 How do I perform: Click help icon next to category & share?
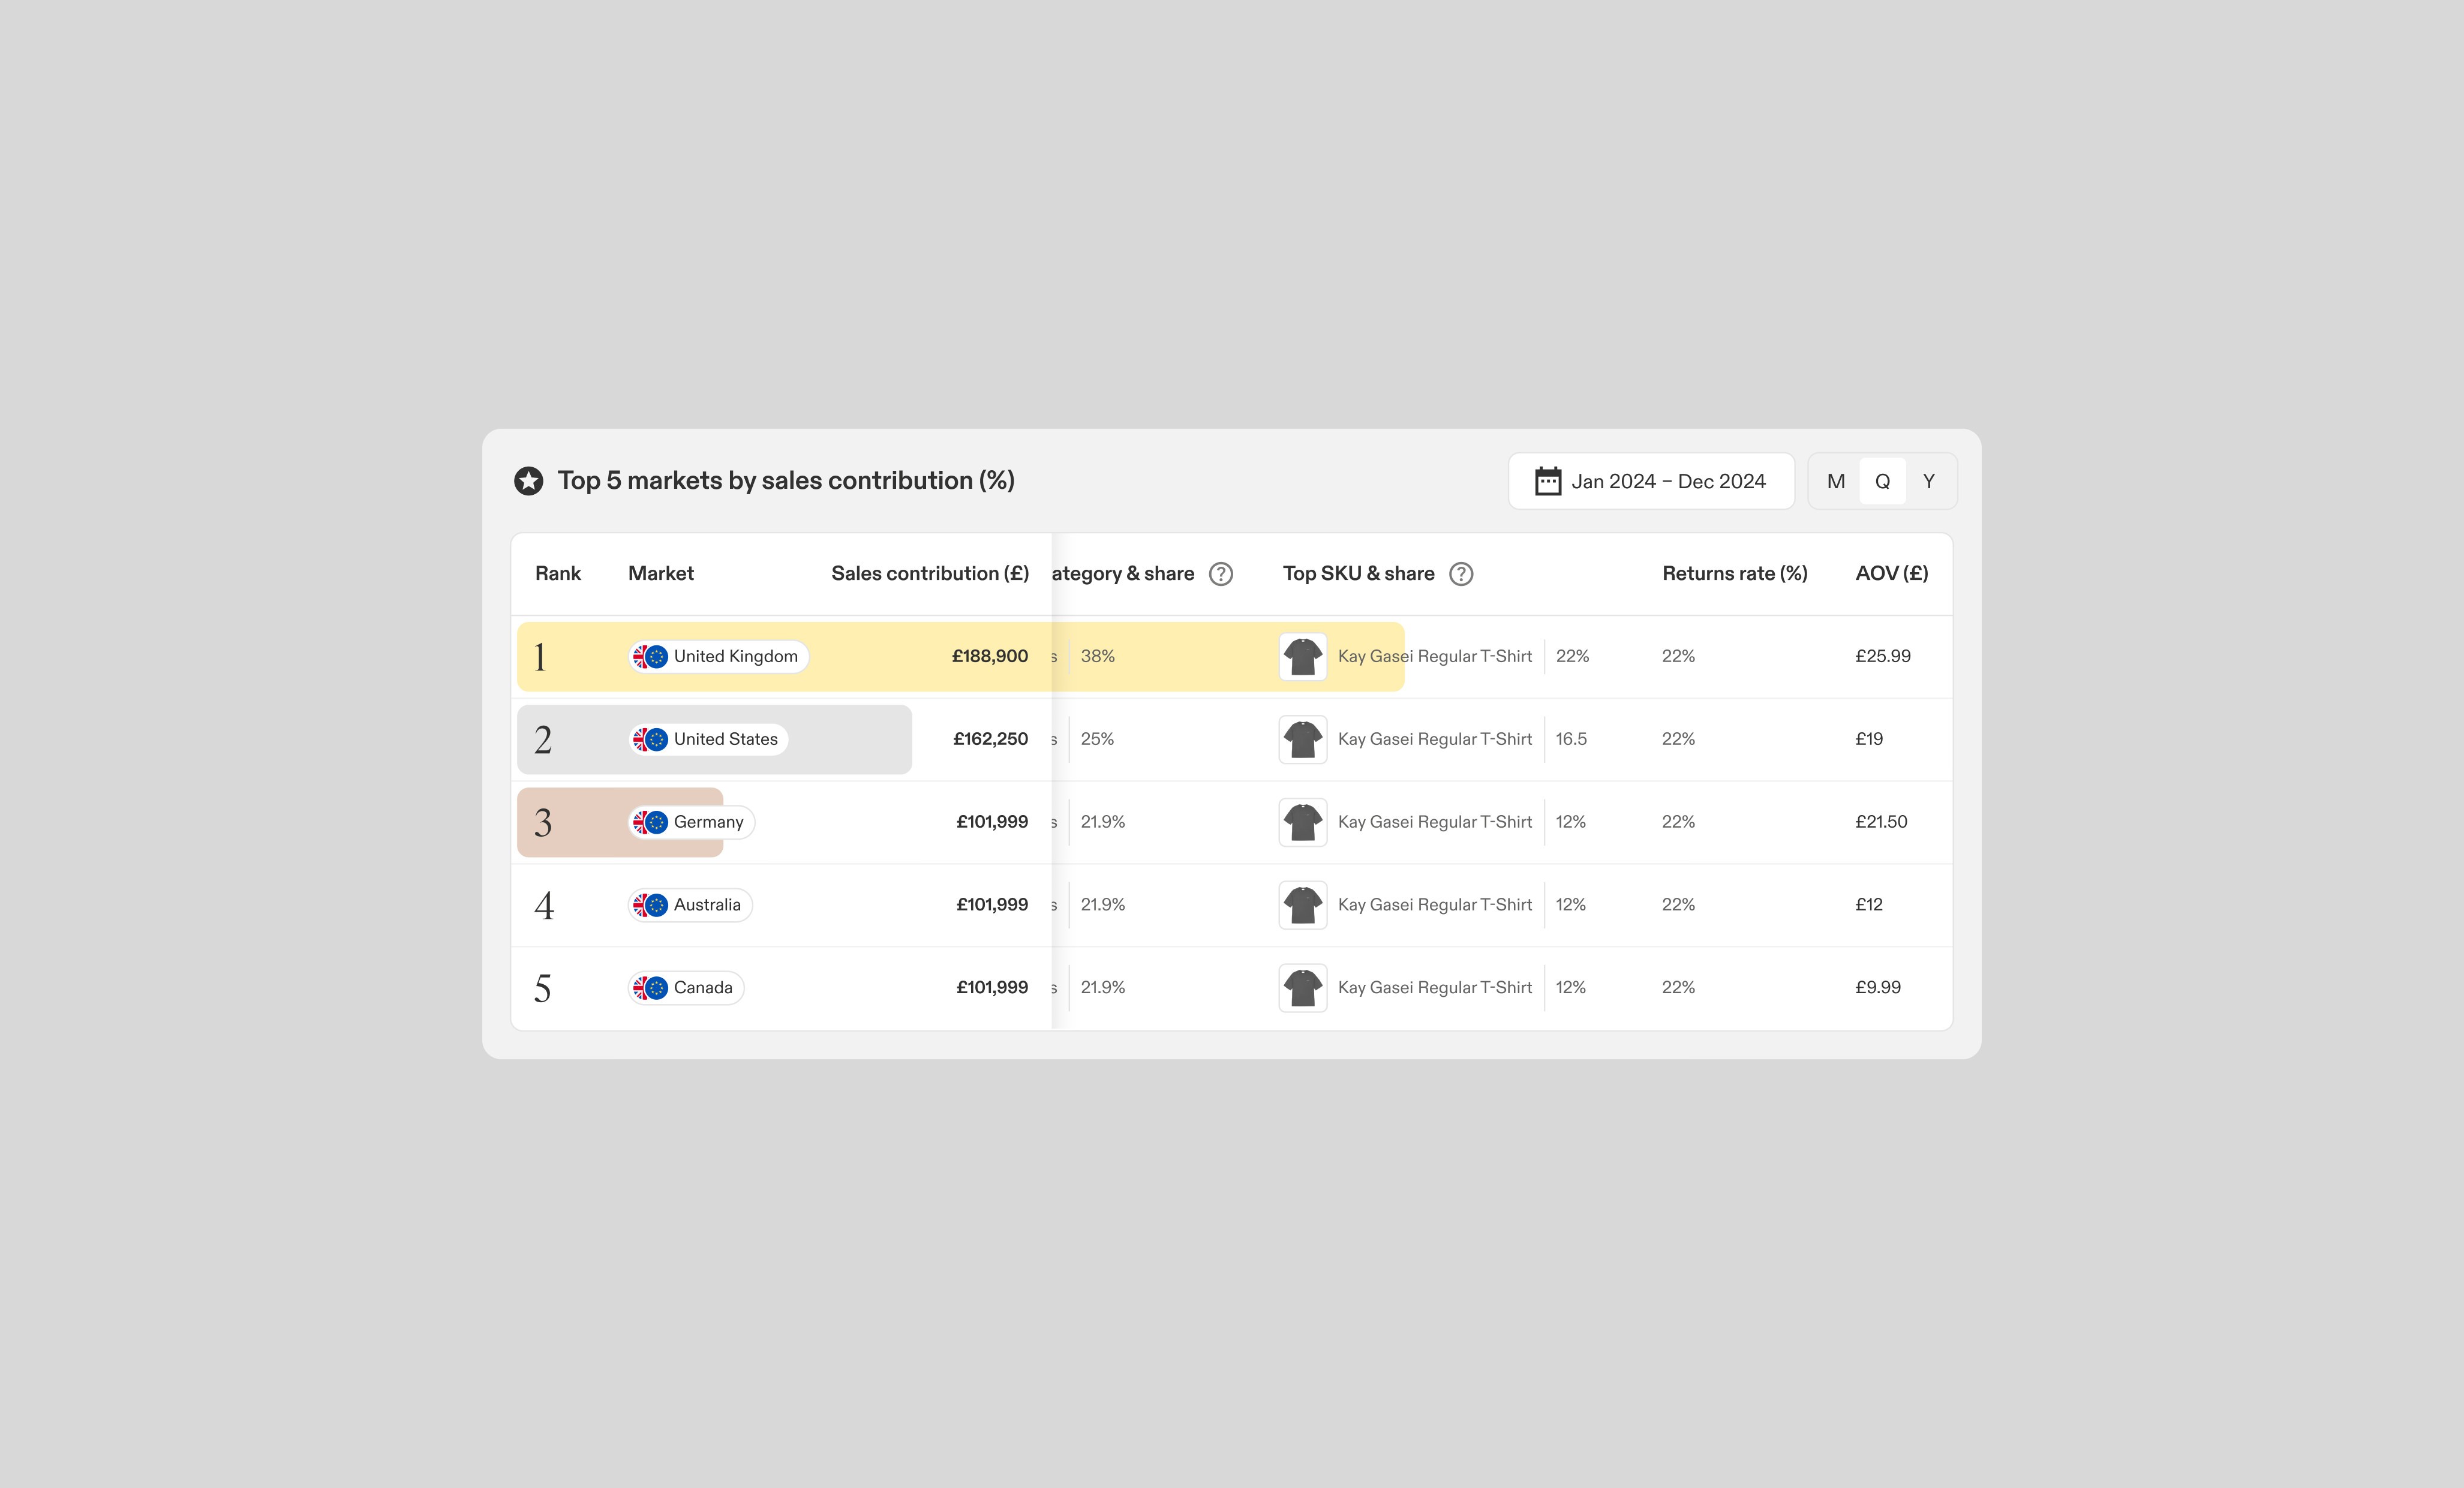pos(1220,574)
